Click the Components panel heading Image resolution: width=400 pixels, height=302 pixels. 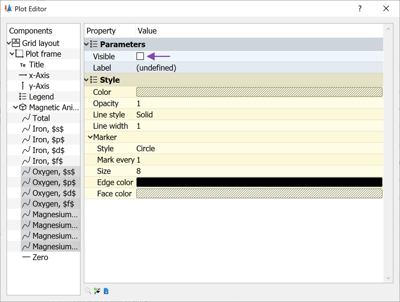[31, 31]
